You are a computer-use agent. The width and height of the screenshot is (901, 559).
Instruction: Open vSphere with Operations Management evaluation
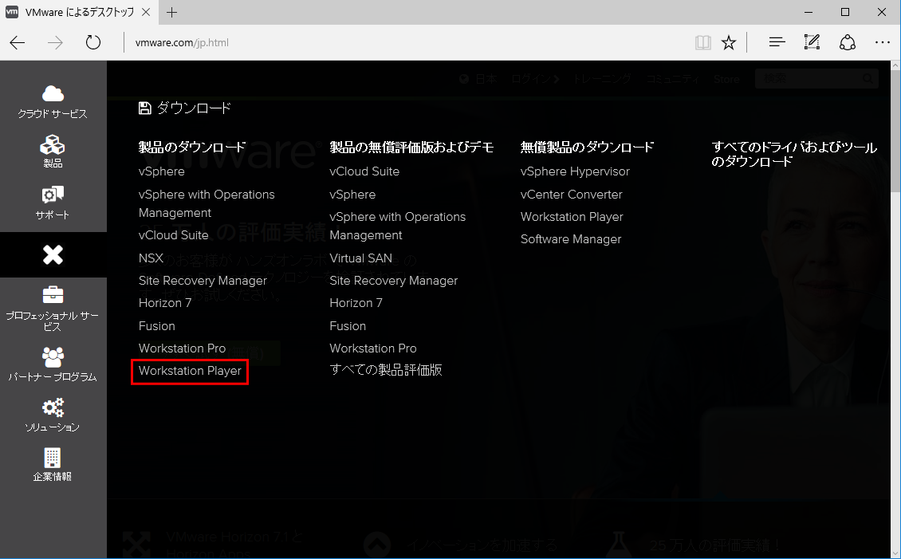[x=398, y=226]
